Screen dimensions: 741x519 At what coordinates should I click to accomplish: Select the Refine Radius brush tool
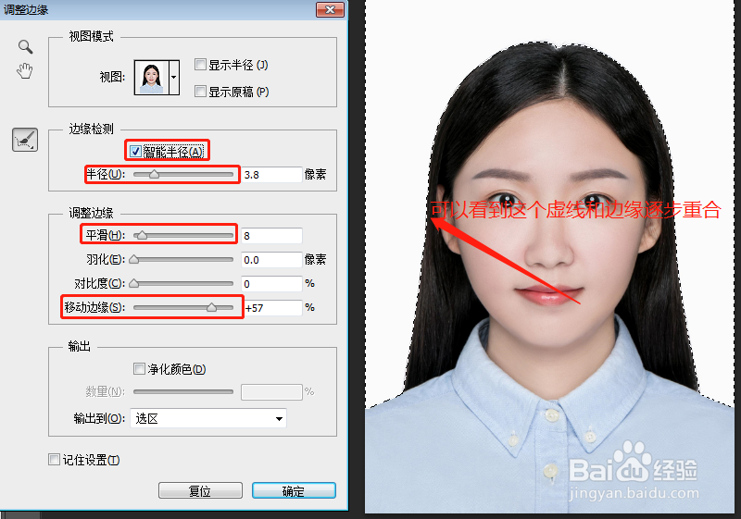25,140
